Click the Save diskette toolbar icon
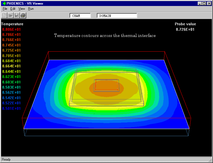The height and width of the screenshot is (163, 213). coord(17,15)
